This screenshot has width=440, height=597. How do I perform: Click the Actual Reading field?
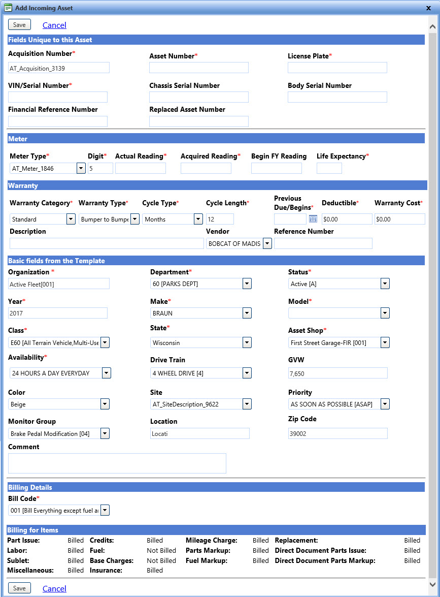point(141,168)
